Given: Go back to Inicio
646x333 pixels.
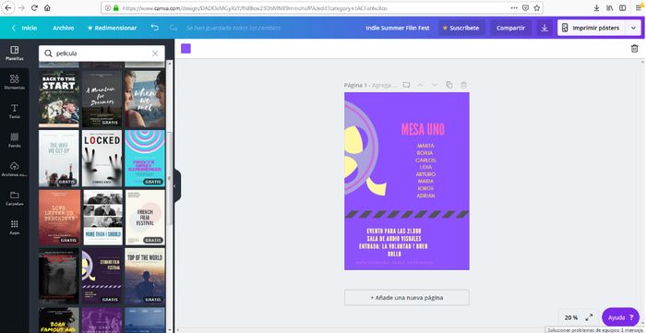Looking at the screenshot, I should click(25, 28).
